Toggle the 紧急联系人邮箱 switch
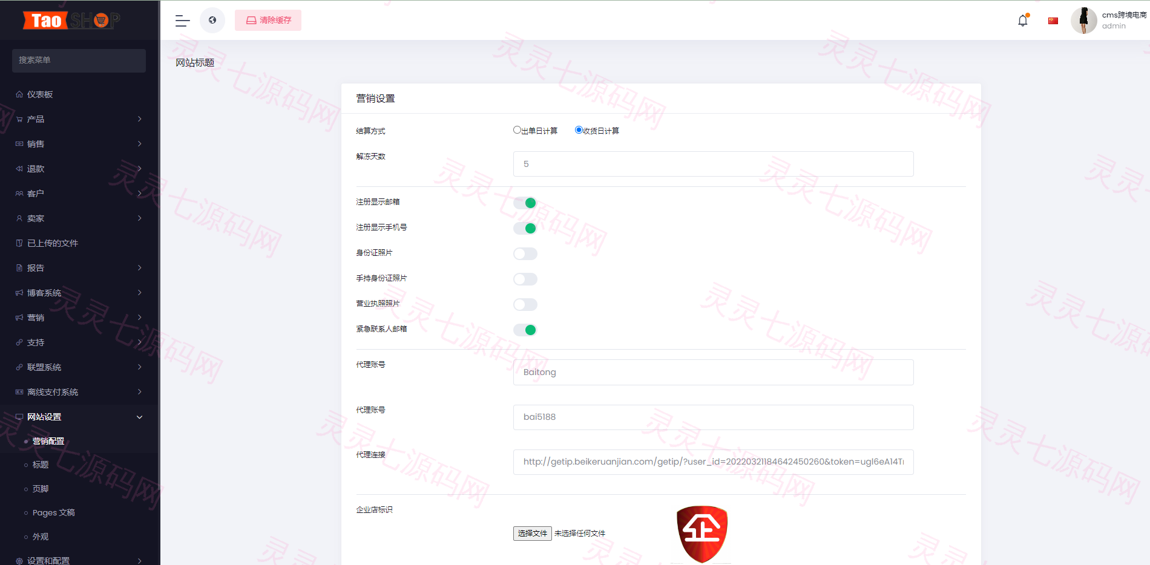This screenshot has width=1150, height=565. coord(525,330)
